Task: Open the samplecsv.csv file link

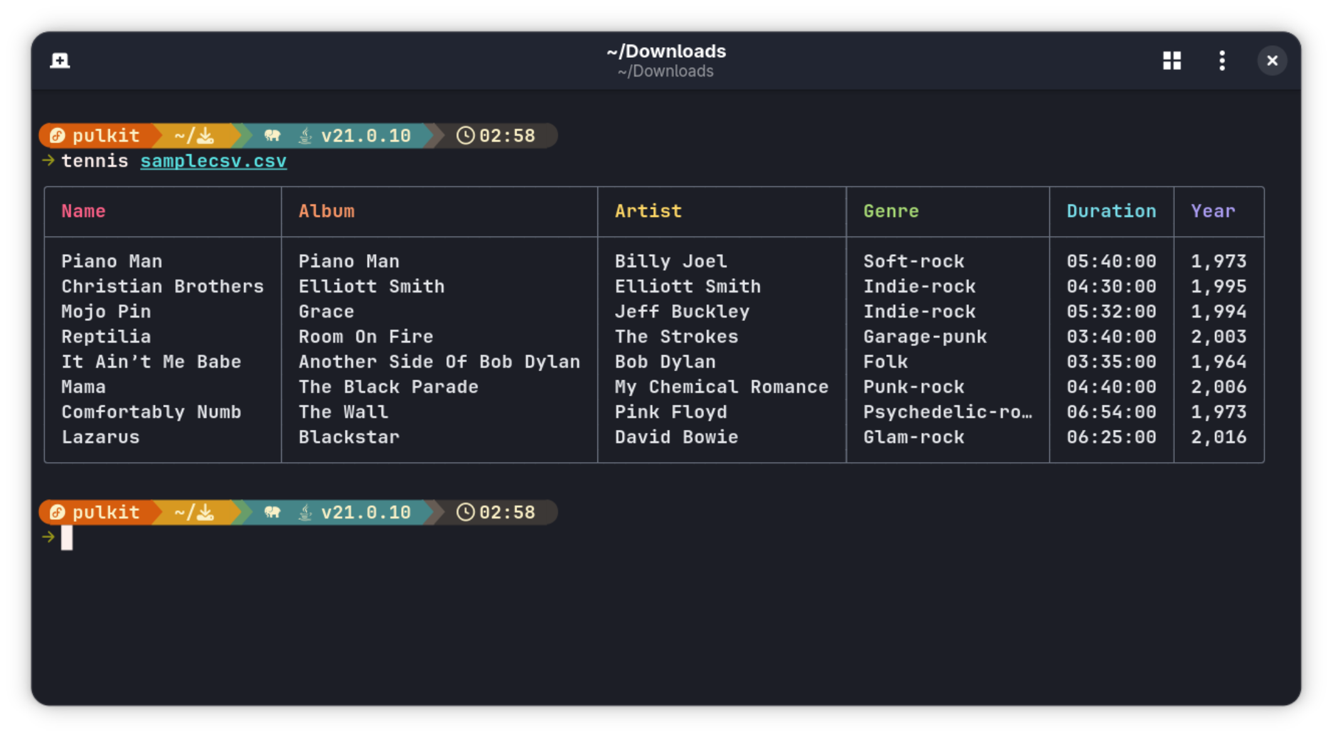Action: [213, 161]
